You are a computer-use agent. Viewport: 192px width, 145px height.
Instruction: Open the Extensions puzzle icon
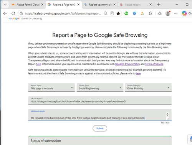151,13
